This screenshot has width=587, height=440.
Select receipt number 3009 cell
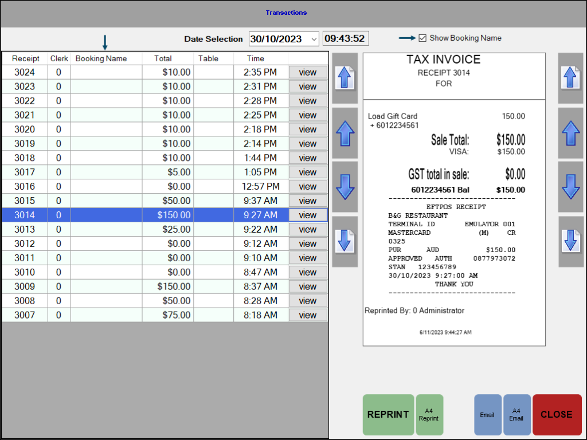tap(25, 286)
